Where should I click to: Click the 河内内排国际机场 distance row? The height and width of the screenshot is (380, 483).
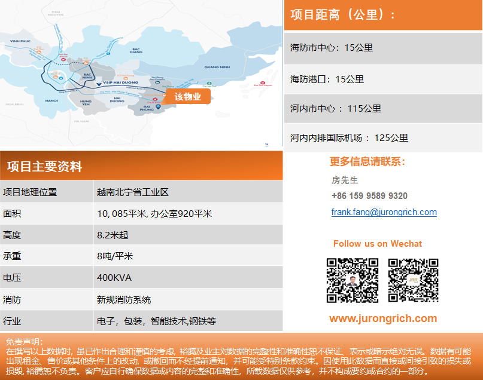click(x=383, y=138)
